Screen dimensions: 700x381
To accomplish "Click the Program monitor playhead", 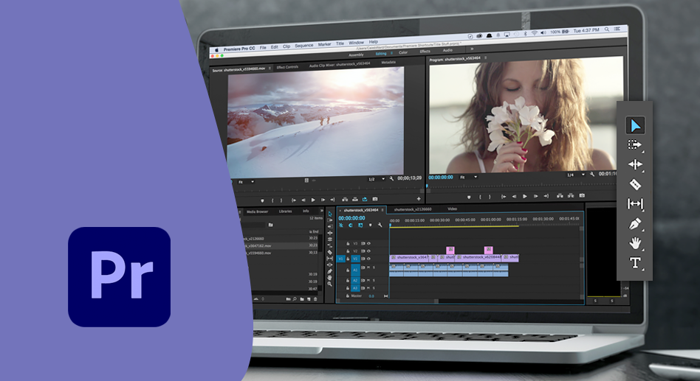I will click(x=428, y=186).
